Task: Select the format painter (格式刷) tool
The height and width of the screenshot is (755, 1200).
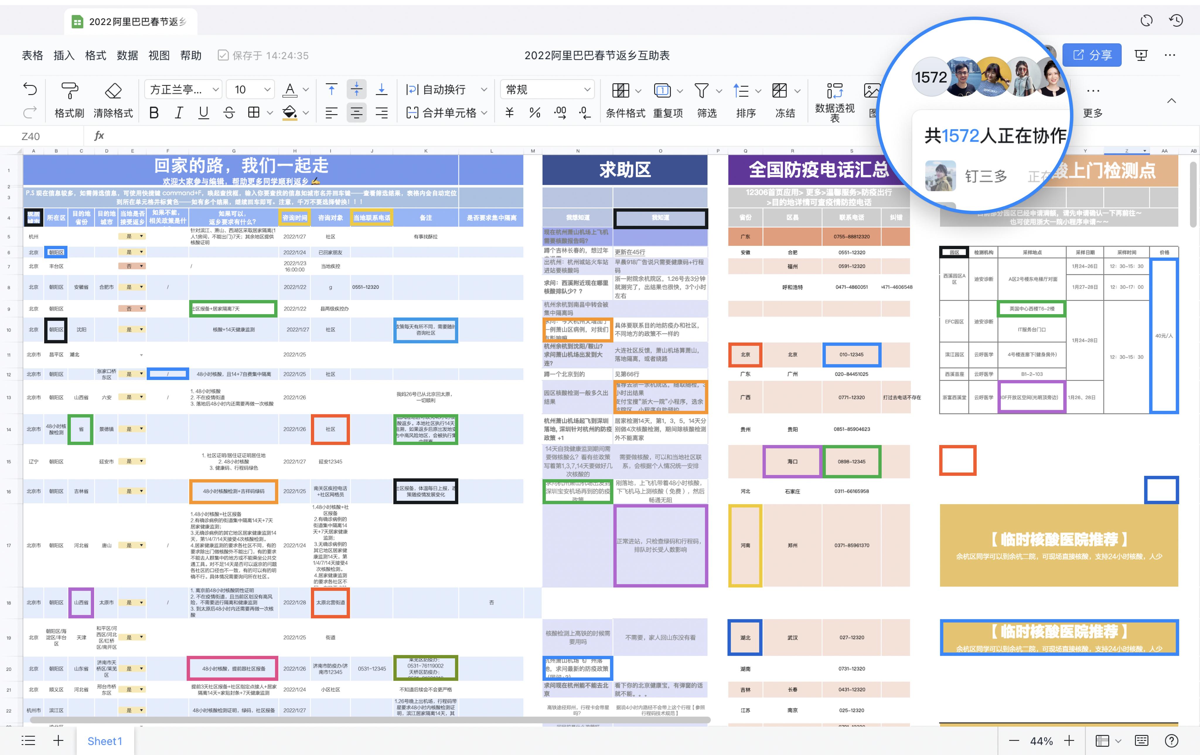Action: click(69, 100)
